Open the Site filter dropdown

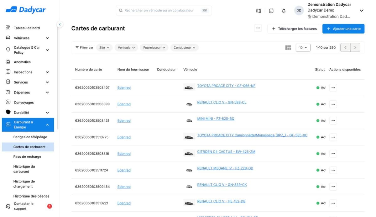[104, 48]
